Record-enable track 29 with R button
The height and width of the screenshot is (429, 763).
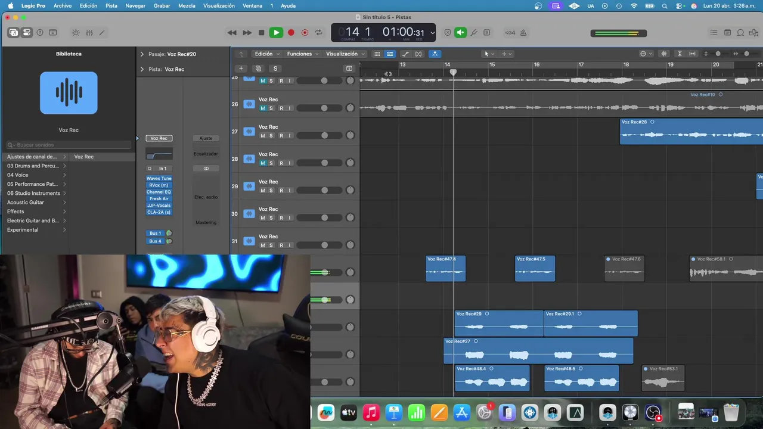[281, 190]
